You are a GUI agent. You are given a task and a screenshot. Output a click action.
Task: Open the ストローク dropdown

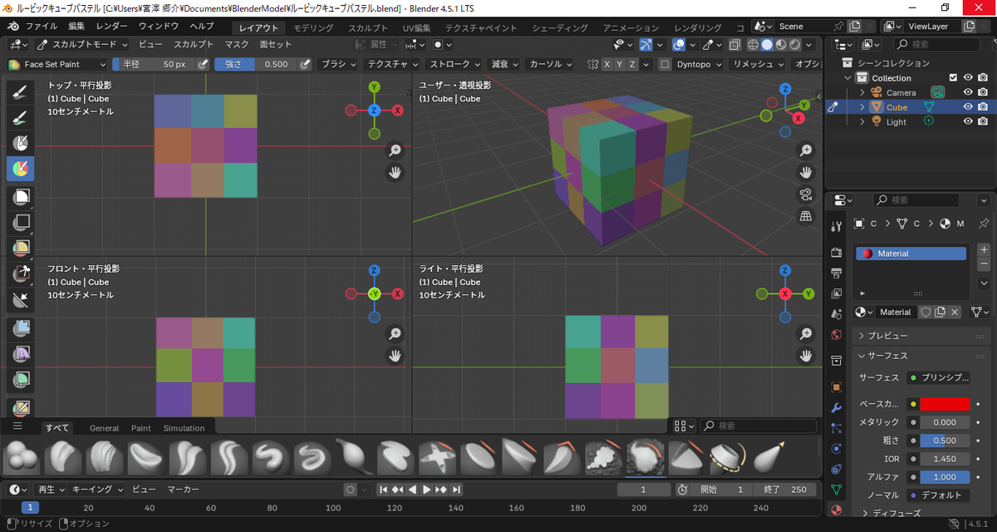tap(454, 64)
